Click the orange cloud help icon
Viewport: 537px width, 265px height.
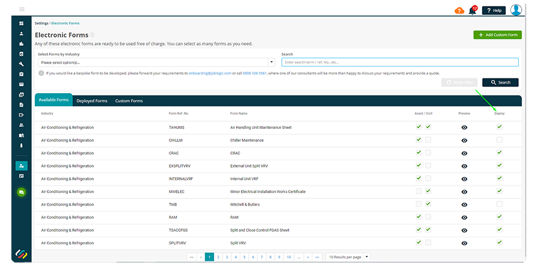click(459, 11)
